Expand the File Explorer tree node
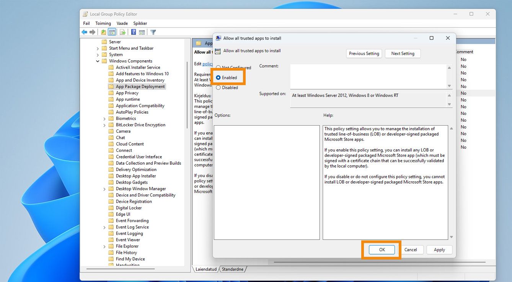 click(104, 247)
